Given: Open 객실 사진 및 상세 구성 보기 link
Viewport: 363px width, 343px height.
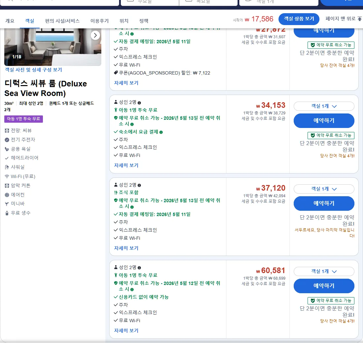Looking at the screenshot, I should tap(33, 70).
